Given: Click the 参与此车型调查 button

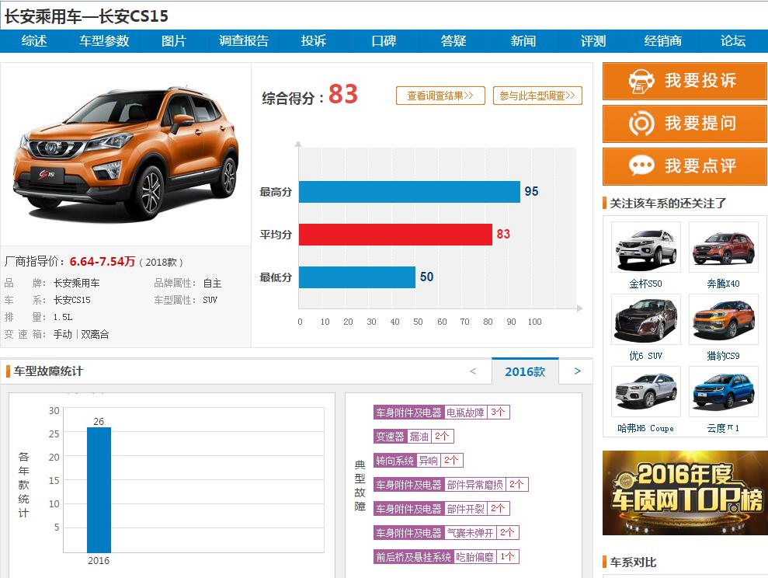Looking at the screenshot, I should pos(537,96).
